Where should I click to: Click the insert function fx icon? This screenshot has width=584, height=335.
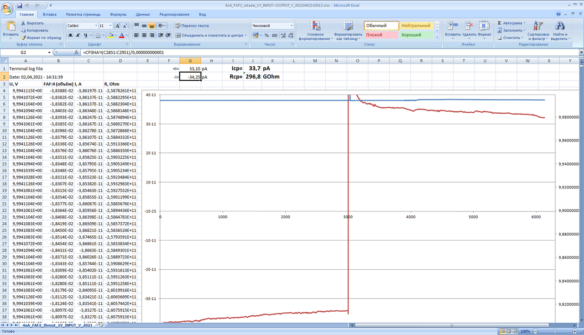tap(77, 52)
